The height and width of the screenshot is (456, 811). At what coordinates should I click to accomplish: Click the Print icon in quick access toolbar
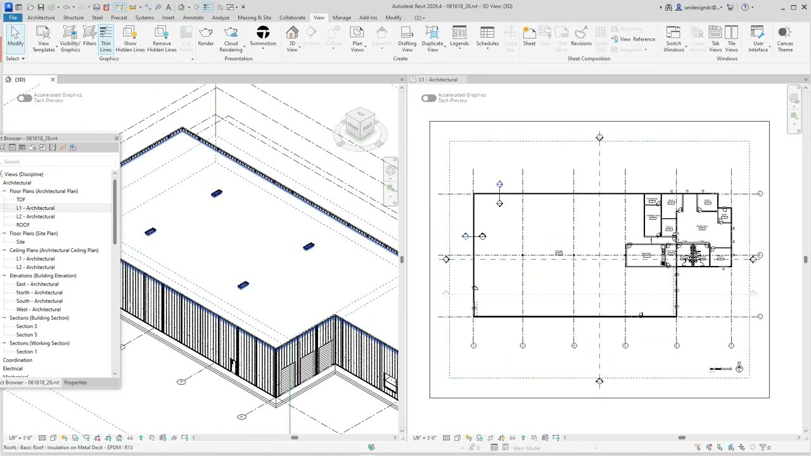pyautogui.click(x=96, y=7)
